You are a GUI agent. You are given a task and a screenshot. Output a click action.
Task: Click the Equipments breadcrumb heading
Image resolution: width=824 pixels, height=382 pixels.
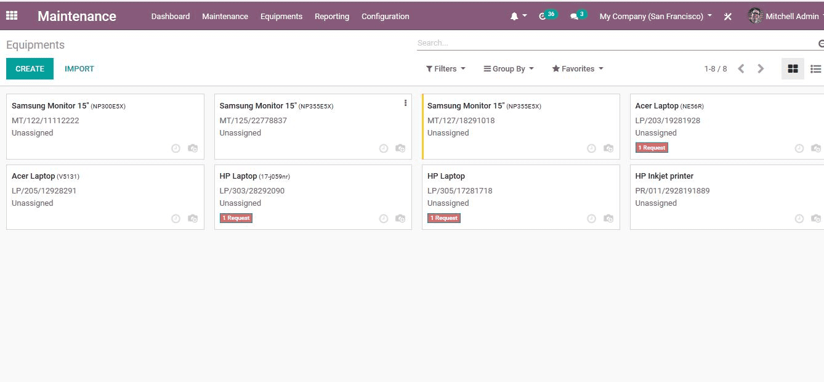coord(35,45)
